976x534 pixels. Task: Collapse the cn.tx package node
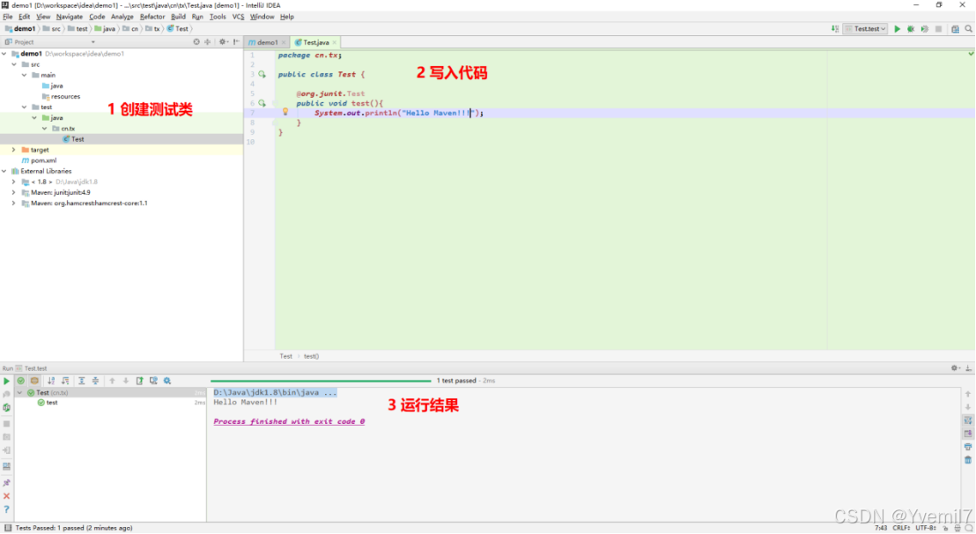tap(45, 128)
